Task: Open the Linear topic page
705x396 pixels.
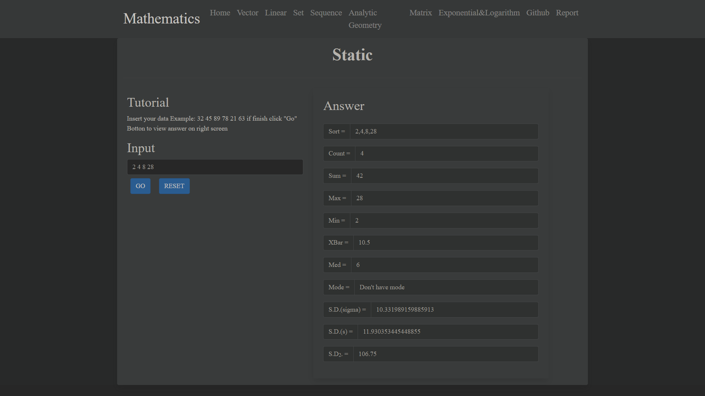Action: (276, 12)
